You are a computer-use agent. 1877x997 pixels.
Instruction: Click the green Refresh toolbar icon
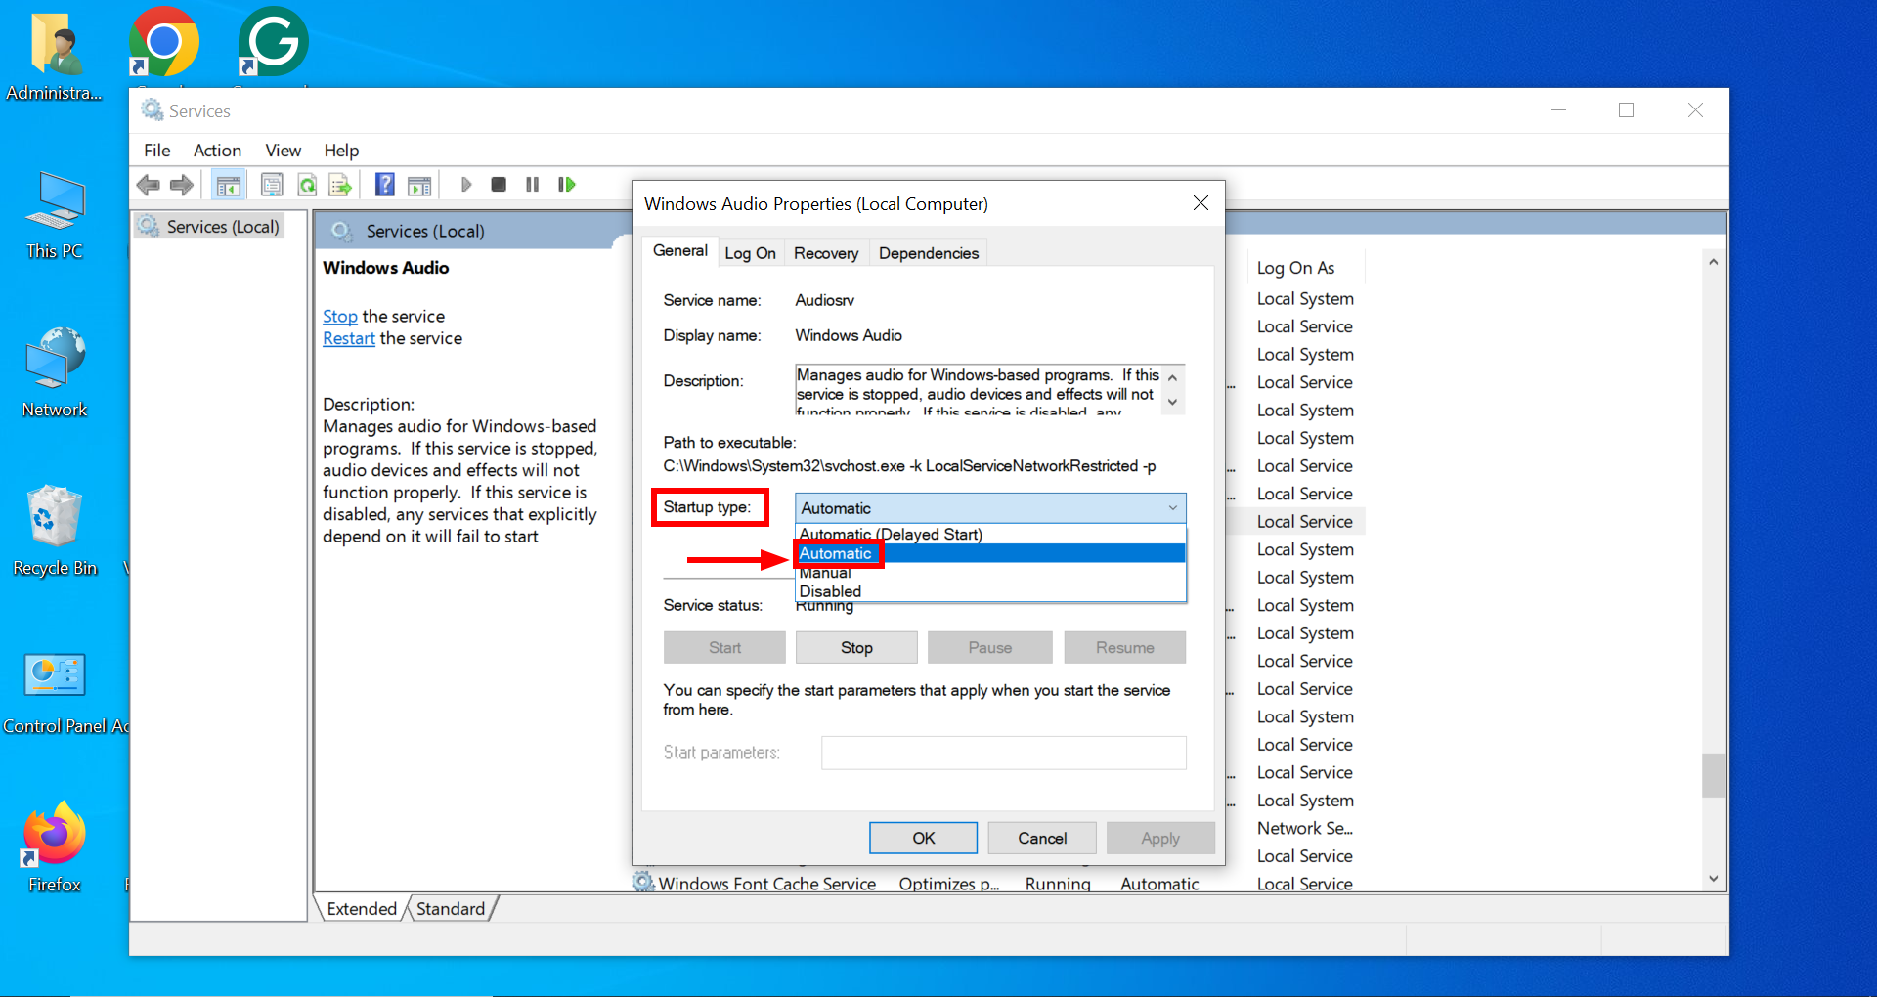click(307, 185)
